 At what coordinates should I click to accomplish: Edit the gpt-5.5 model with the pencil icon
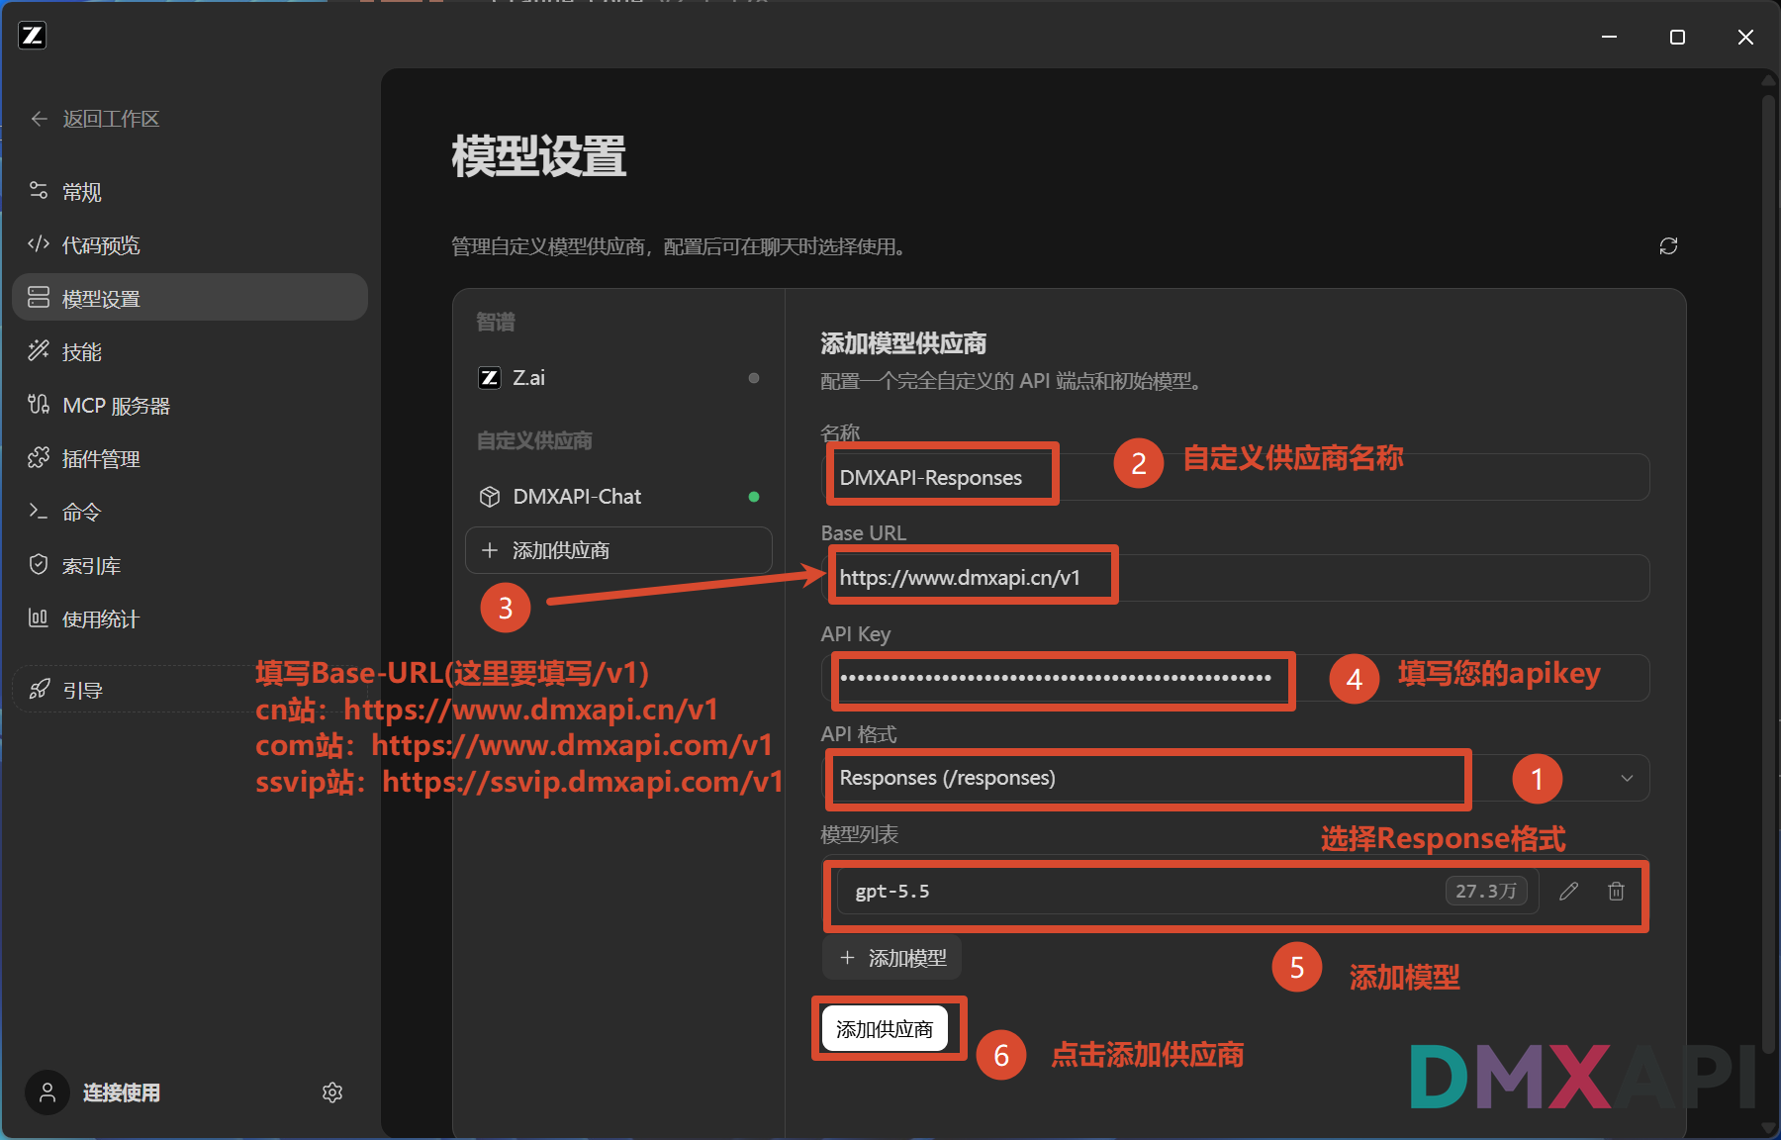point(1568,892)
